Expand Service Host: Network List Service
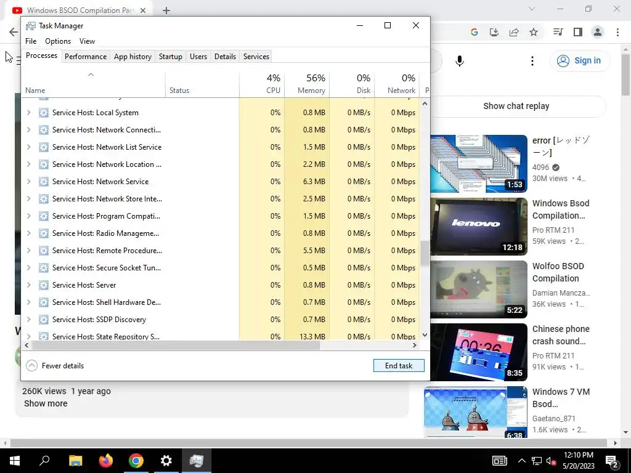Image resolution: width=631 pixels, height=473 pixels. point(28,147)
